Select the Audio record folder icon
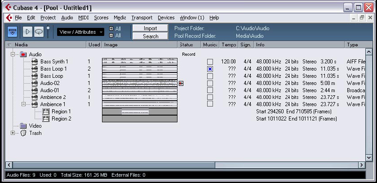 (x=23, y=54)
